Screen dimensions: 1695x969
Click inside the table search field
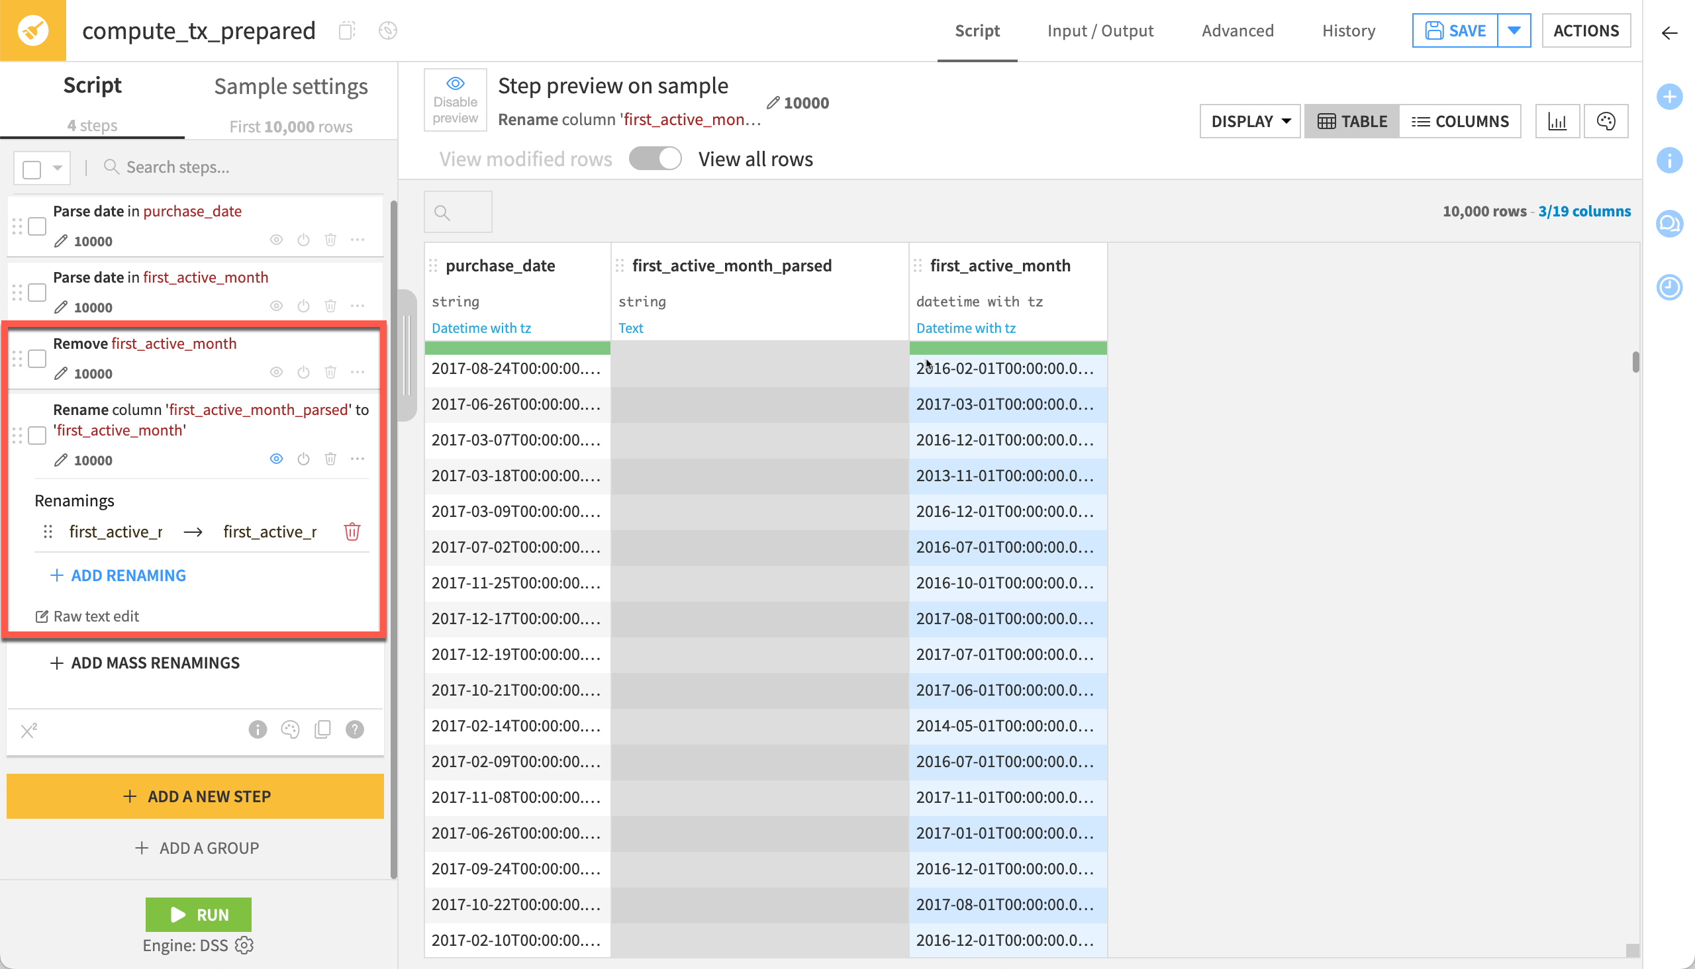(x=458, y=212)
